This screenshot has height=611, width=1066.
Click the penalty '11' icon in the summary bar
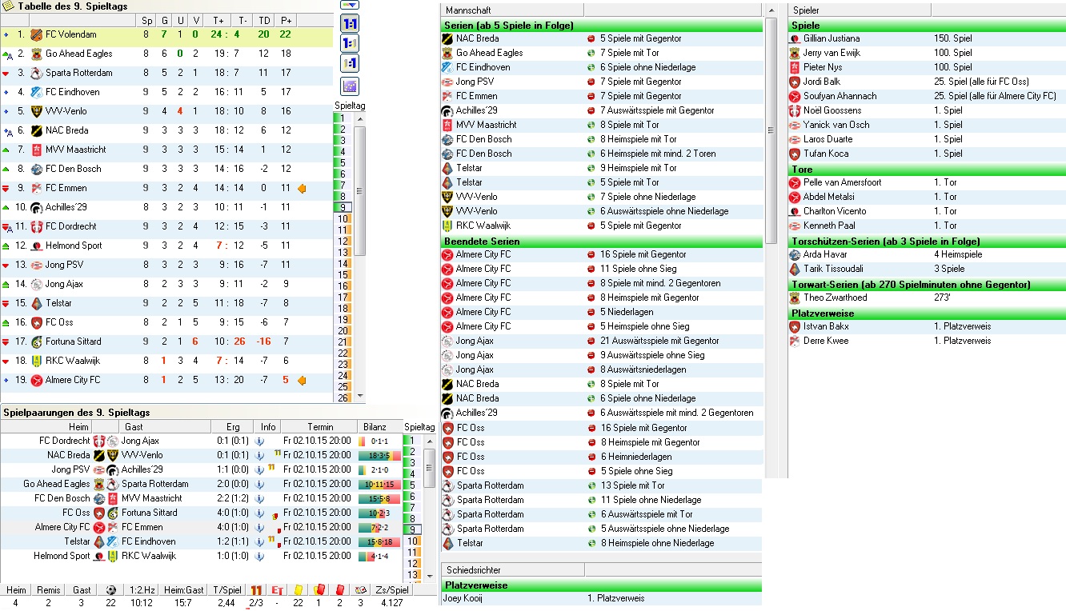tap(256, 590)
